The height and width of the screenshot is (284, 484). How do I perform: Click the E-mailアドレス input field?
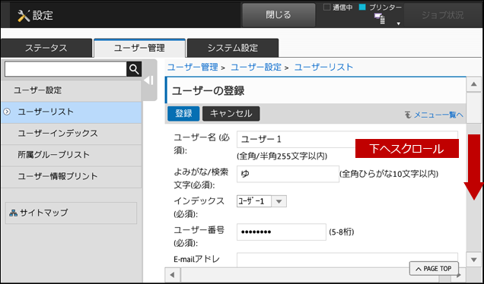click(347, 260)
